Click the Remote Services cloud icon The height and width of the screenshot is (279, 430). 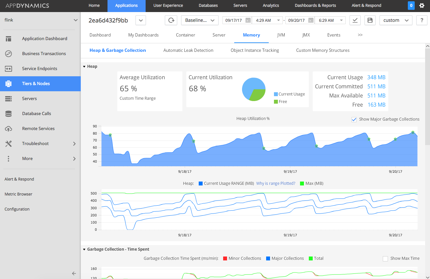[x=8, y=129]
